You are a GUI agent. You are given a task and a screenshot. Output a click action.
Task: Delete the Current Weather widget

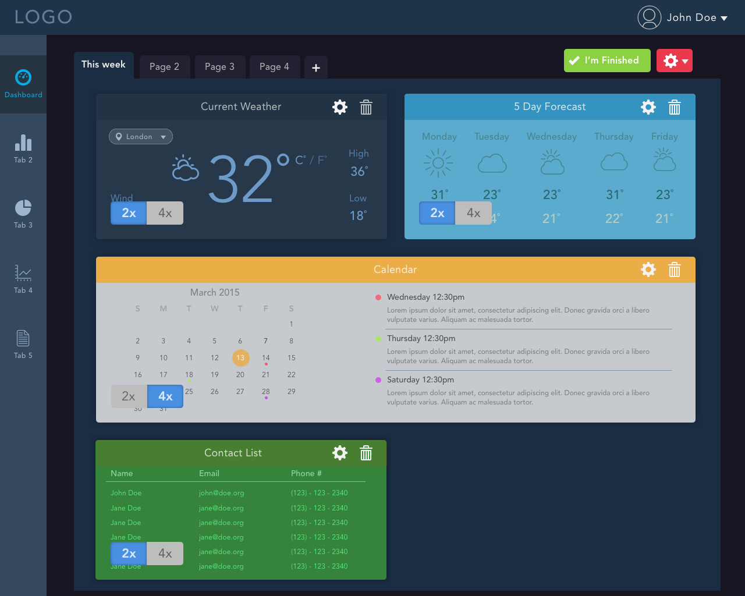[366, 107]
